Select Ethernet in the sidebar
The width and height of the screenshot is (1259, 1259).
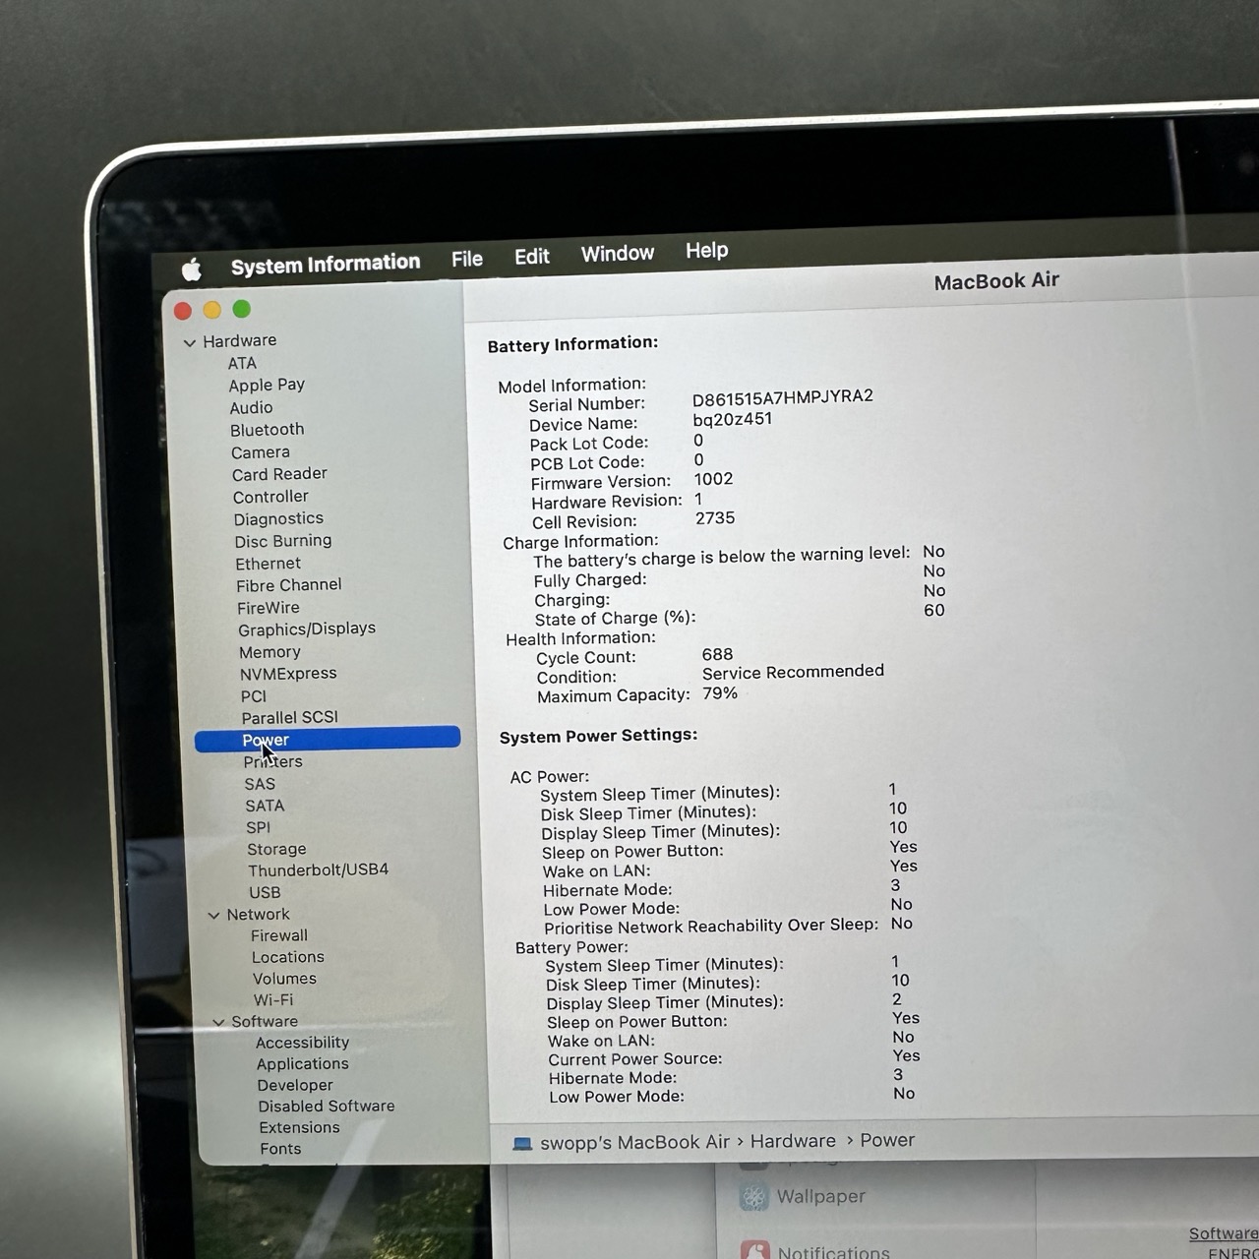[x=268, y=564]
